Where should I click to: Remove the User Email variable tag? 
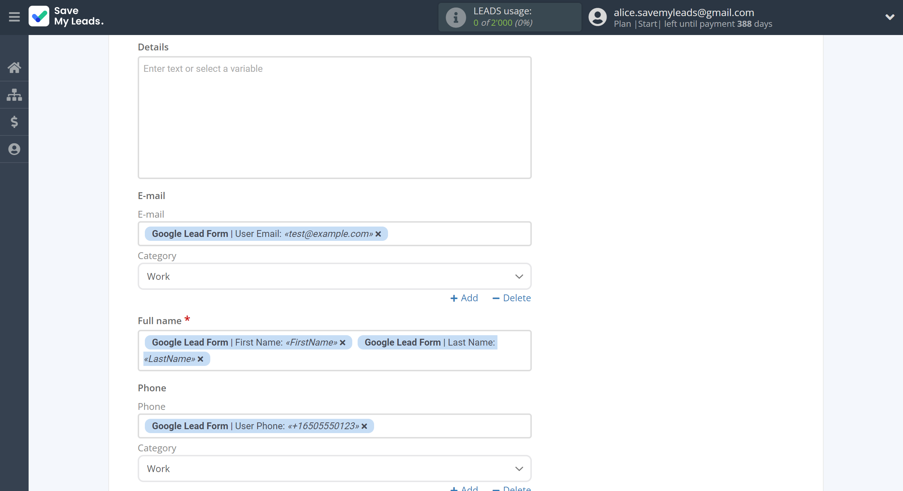378,234
